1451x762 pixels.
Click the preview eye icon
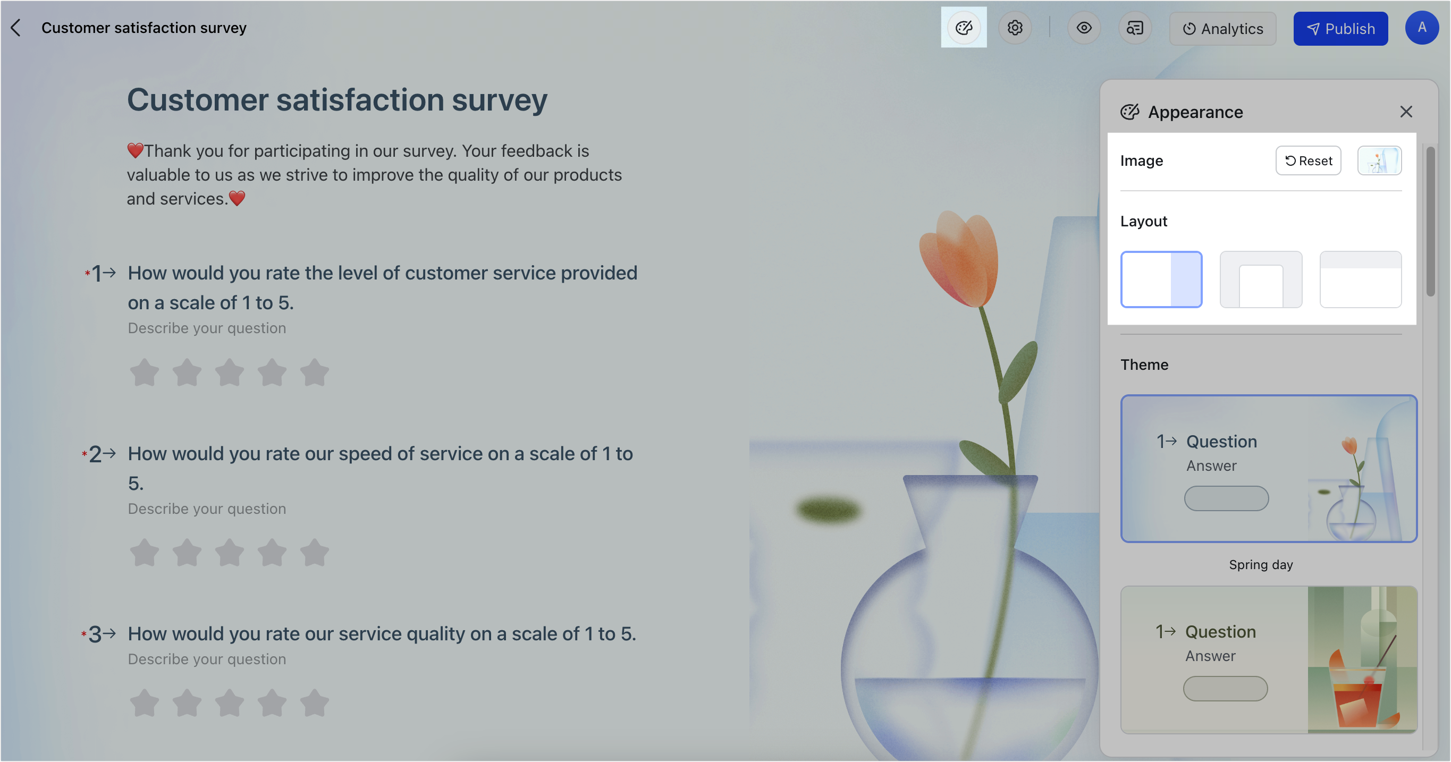point(1084,28)
